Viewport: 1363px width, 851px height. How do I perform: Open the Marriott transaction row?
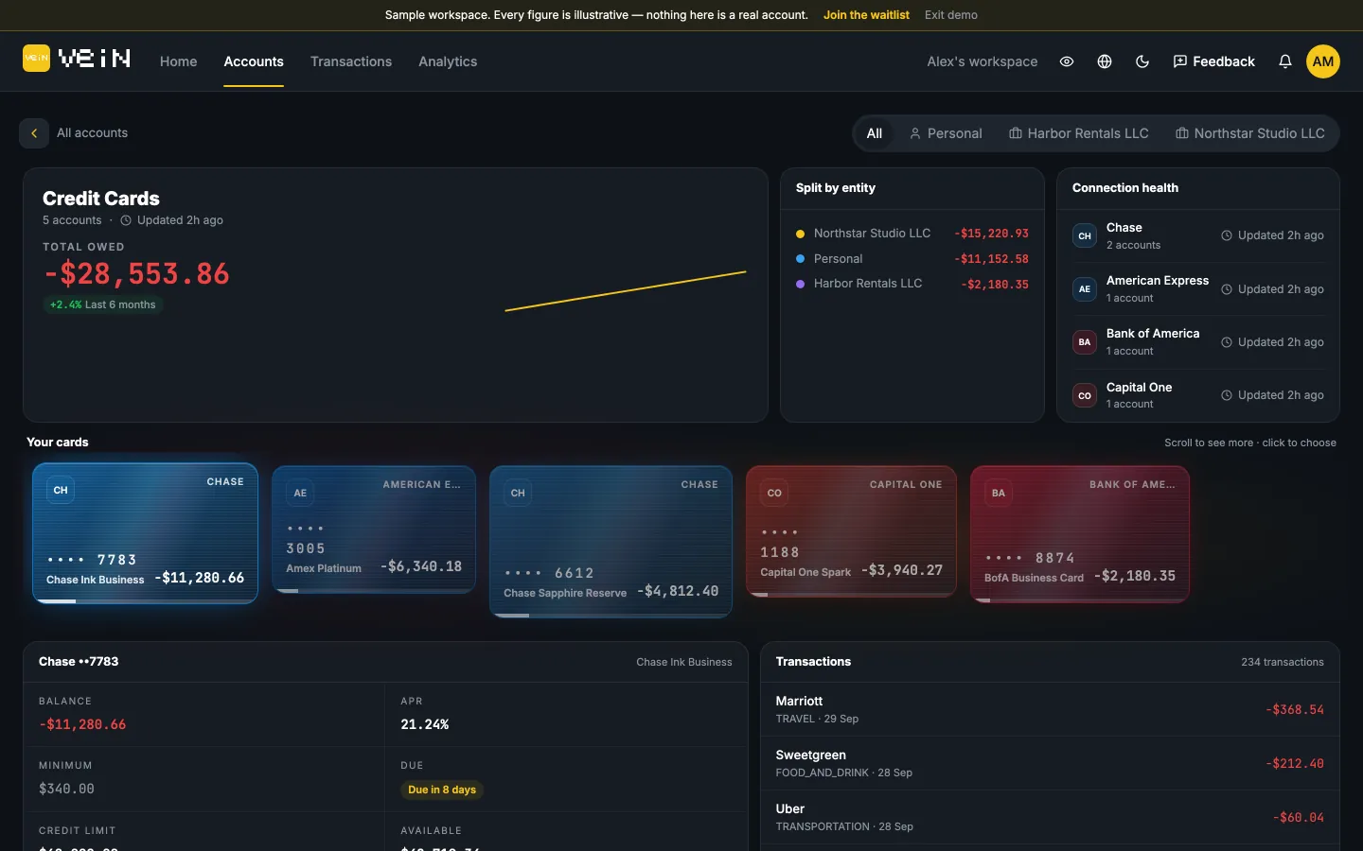[x=1050, y=709]
